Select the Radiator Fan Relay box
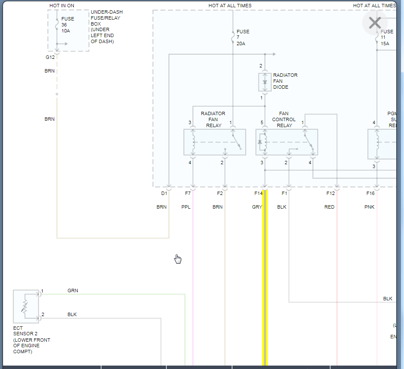 215,142
